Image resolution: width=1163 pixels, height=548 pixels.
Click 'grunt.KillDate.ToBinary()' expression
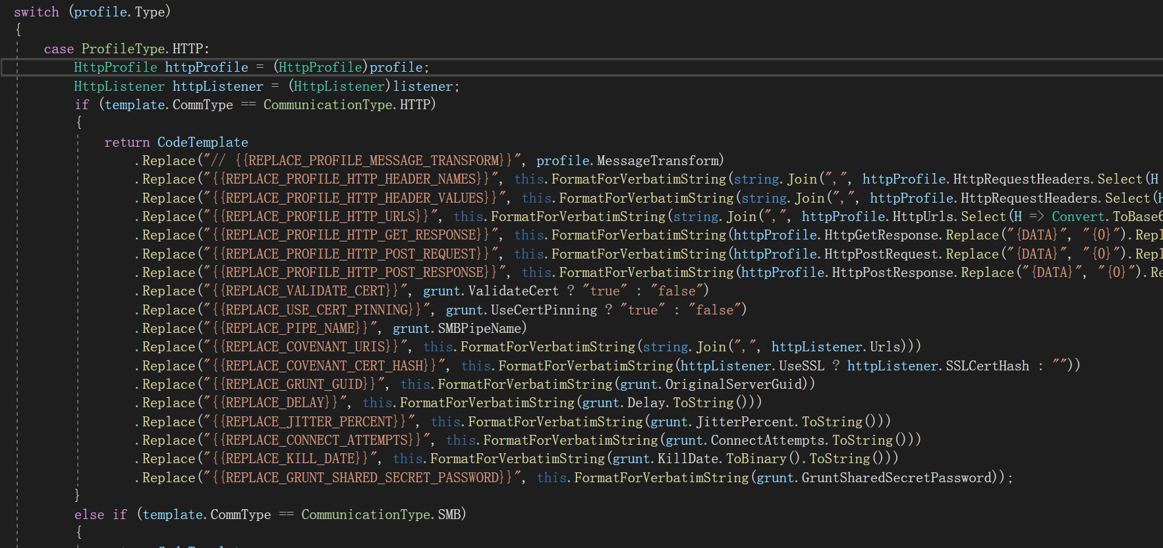tap(706, 459)
